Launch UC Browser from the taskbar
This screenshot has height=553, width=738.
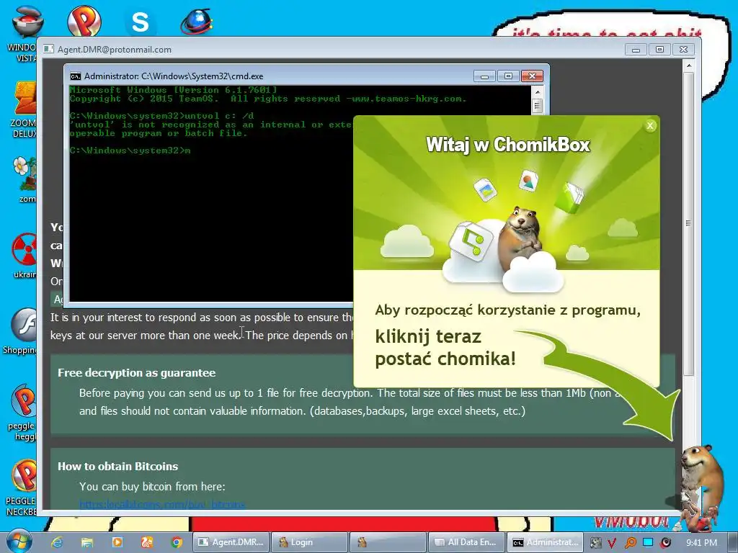tap(147, 542)
